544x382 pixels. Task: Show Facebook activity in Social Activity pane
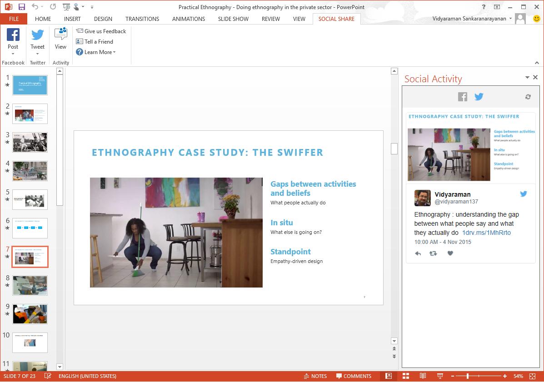tap(463, 97)
